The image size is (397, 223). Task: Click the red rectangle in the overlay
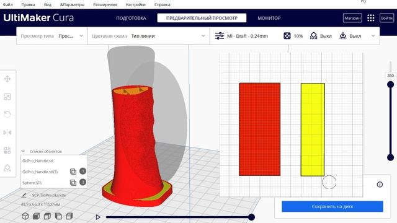coord(259,129)
